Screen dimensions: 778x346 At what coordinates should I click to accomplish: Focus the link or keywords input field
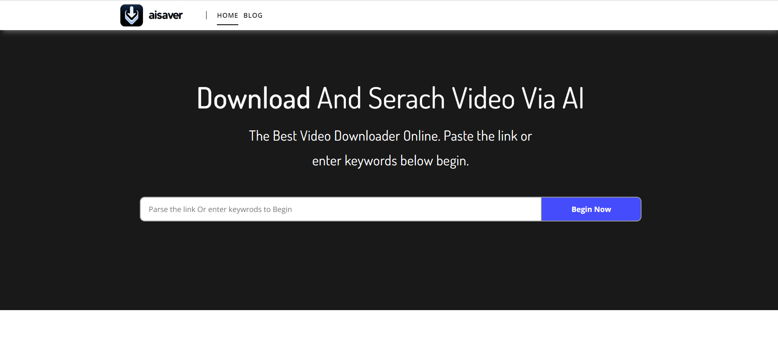tap(341, 209)
